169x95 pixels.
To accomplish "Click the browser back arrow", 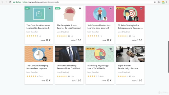I will 2,2.
